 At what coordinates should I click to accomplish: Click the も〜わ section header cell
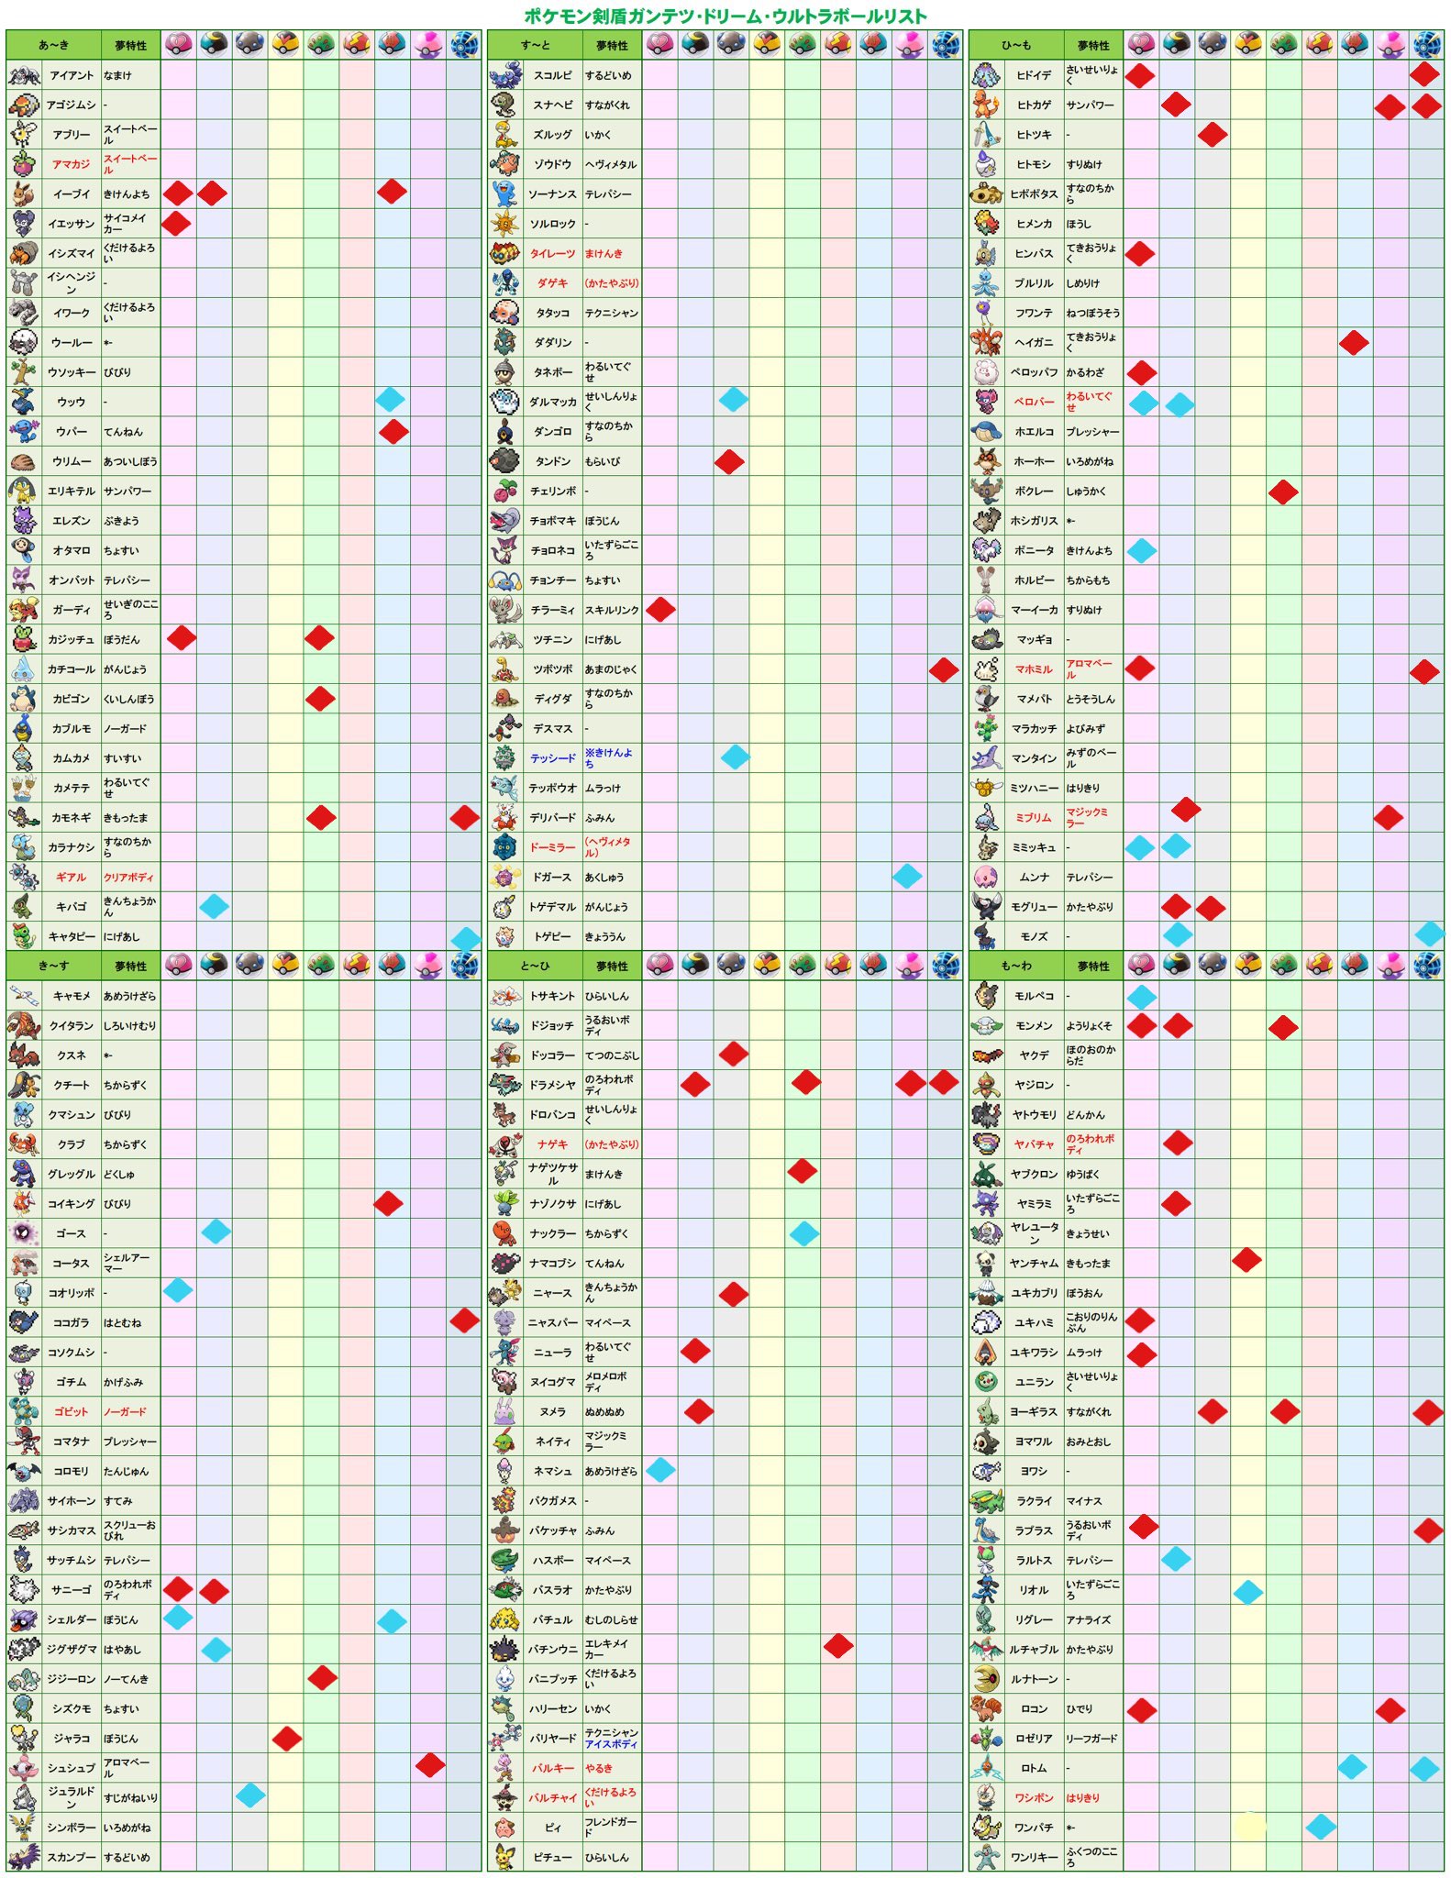1016,966
